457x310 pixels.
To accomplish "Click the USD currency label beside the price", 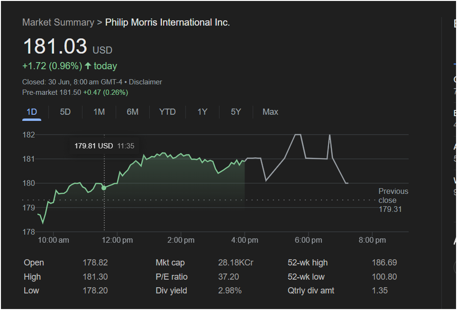I will pyautogui.click(x=102, y=50).
